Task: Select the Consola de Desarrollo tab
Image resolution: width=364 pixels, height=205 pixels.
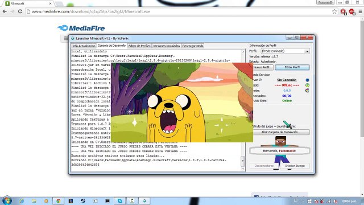Action: (111, 46)
